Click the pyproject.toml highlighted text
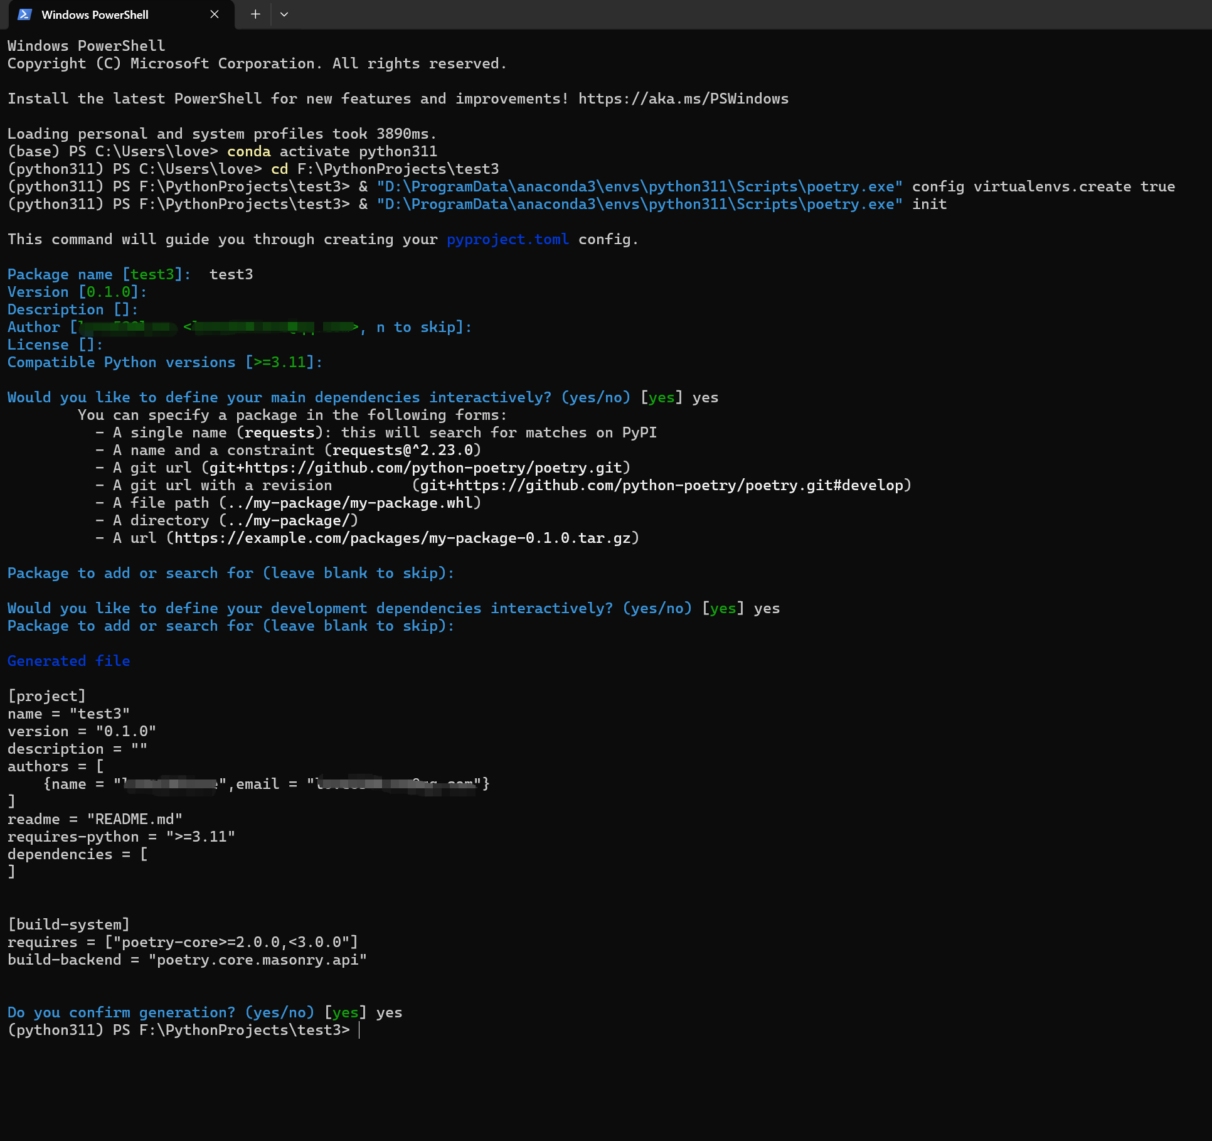Screen dimensions: 1212x1141 (508, 239)
